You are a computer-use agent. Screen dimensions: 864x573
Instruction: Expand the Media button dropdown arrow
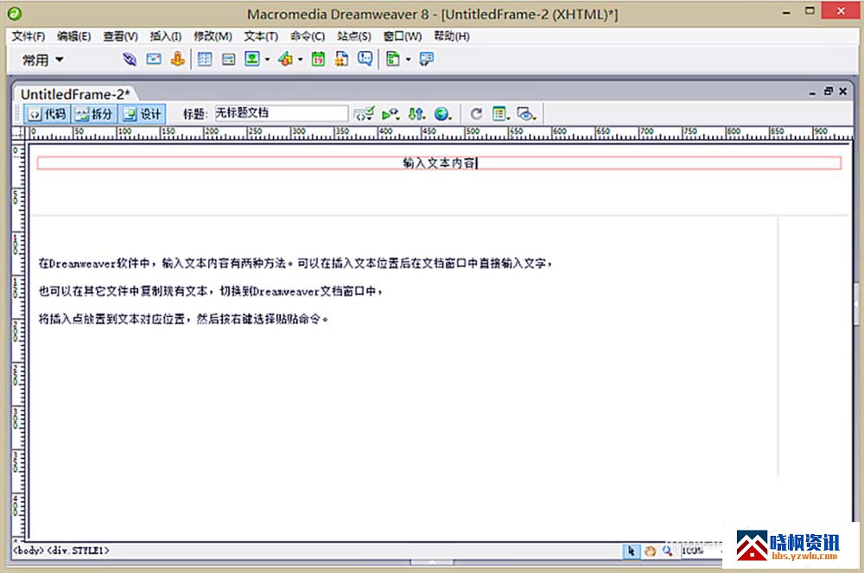[301, 60]
